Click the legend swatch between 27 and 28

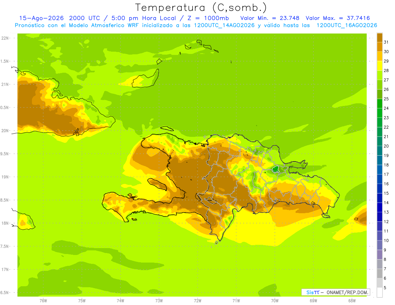380,75
